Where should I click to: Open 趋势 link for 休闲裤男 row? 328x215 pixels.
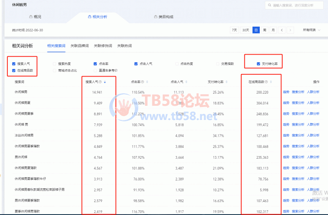(286, 92)
